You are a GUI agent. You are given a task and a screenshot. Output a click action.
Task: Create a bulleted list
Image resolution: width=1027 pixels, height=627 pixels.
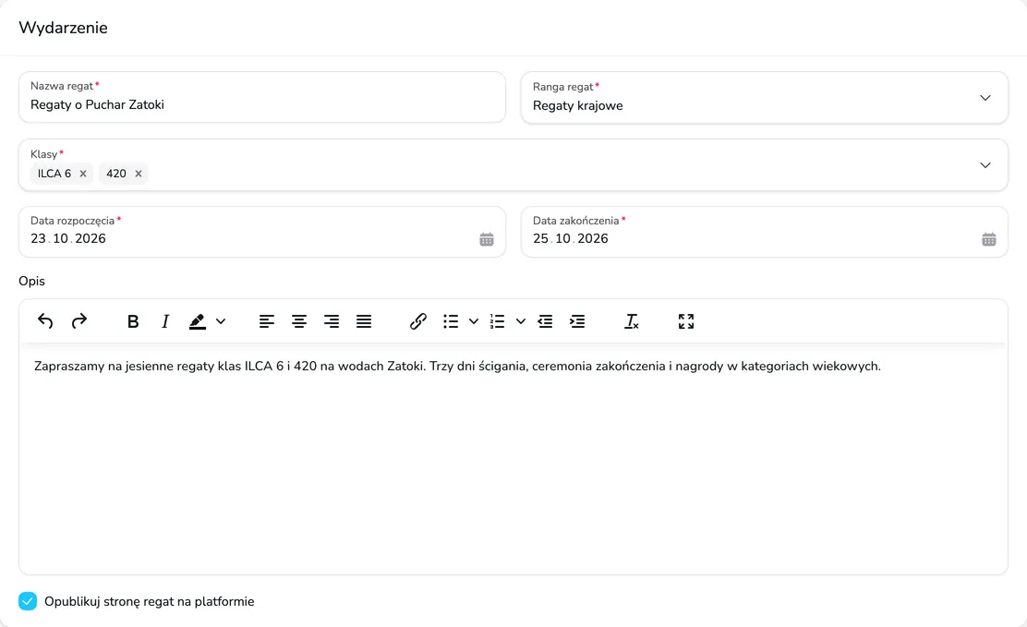point(451,321)
